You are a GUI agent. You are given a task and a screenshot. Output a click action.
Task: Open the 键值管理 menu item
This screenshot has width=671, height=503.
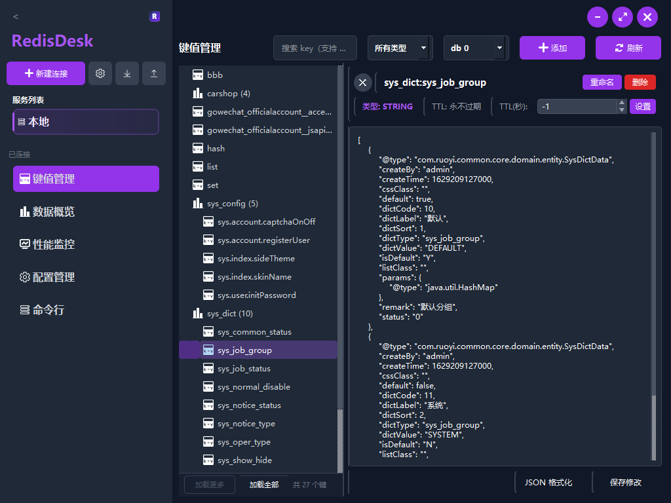point(86,179)
